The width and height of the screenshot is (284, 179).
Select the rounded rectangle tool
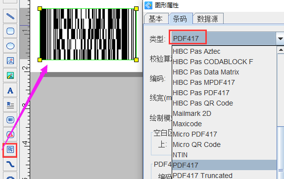10,31
